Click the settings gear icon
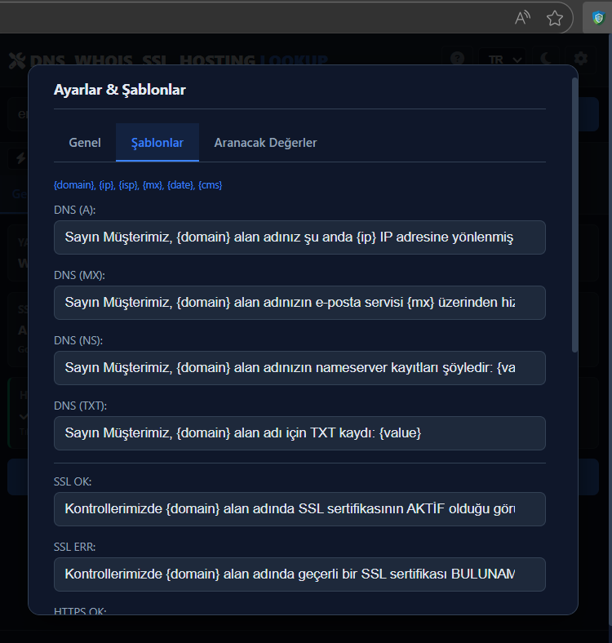 (x=580, y=59)
